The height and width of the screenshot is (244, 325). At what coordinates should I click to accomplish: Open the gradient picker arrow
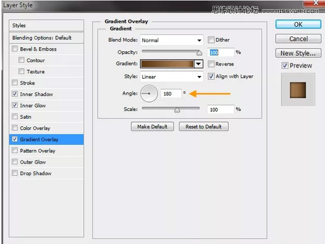(x=198, y=64)
